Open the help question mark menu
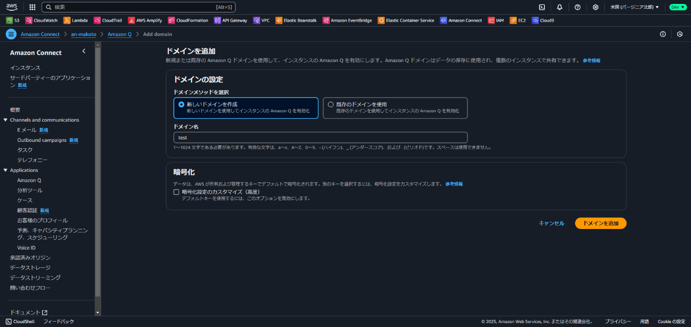The width and height of the screenshot is (691, 327). (x=577, y=7)
